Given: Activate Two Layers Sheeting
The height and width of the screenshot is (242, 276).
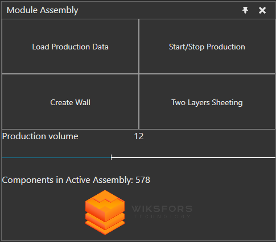Looking at the screenshot, I should tap(207, 102).
